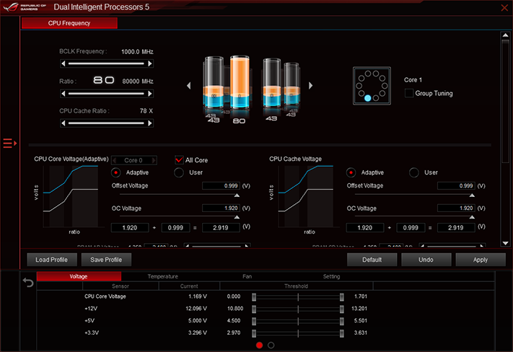This screenshot has width=513, height=352.
Task: Show previous cores with left carousel arrow
Action: click(x=189, y=86)
